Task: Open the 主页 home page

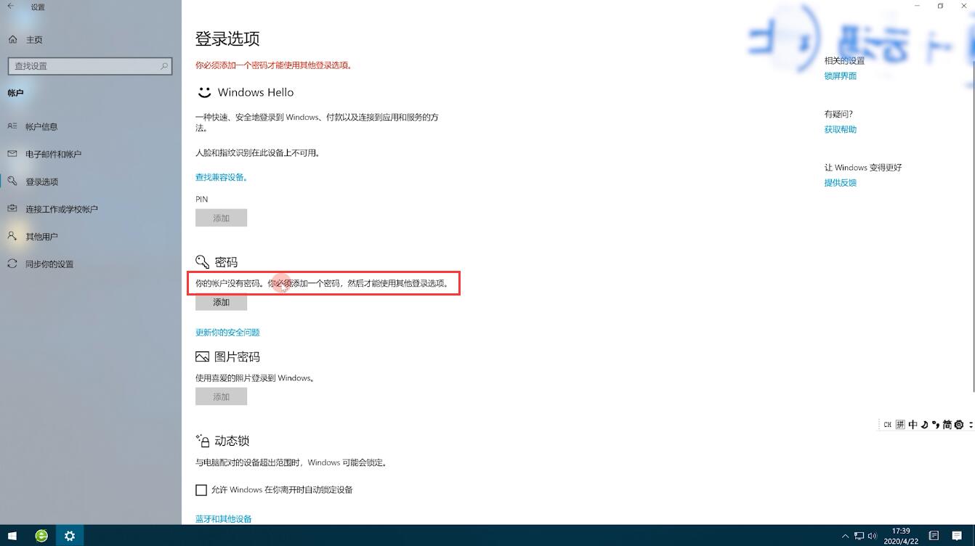Action: click(x=34, y=39)
